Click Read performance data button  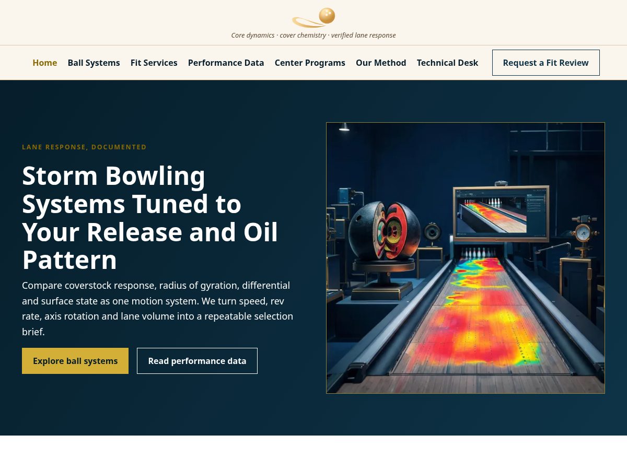point(197,361)
